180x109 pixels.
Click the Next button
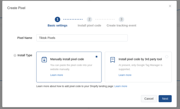click(165, 99)
